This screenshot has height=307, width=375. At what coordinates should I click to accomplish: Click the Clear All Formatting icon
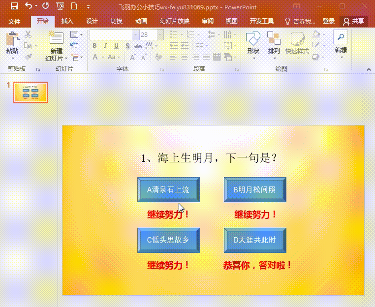[158, 57]
